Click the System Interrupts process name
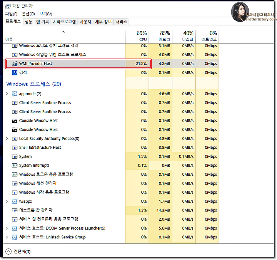Viewport: 277px width, 260px height. tap(34, 166)
